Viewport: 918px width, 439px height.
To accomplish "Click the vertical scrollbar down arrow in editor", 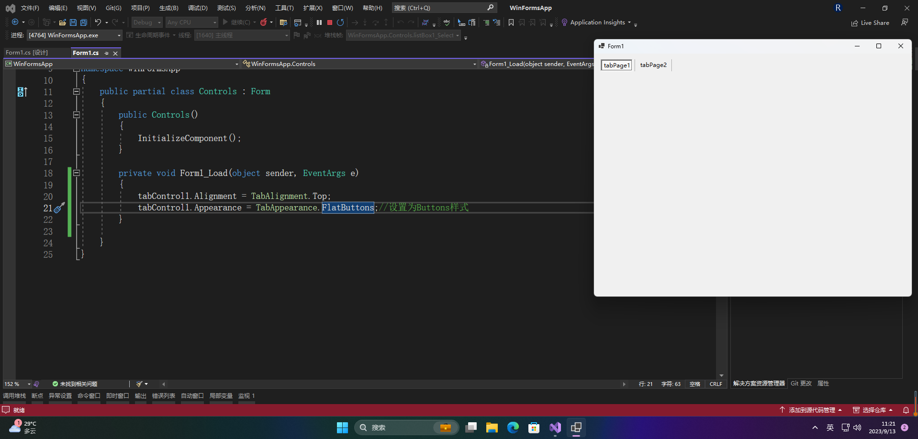I will tap(721, 376).
